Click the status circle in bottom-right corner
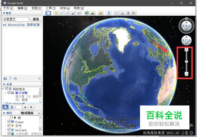 pyautogui.click(x=191, y=133)
